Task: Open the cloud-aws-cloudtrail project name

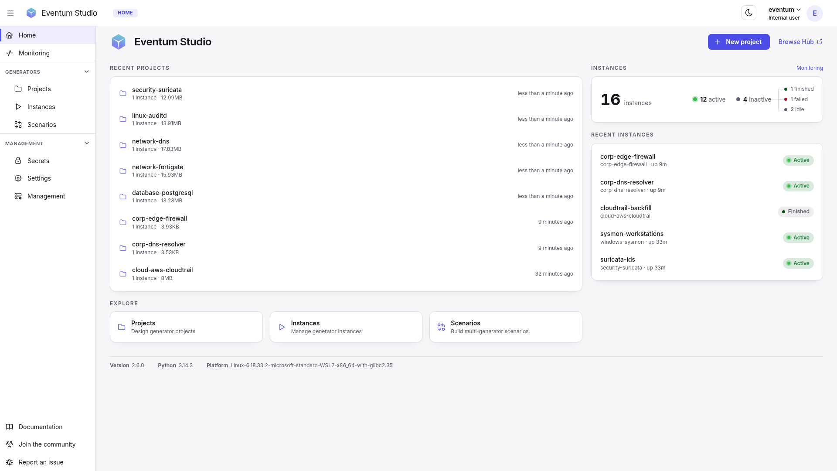Action: (x=163, y=270)
